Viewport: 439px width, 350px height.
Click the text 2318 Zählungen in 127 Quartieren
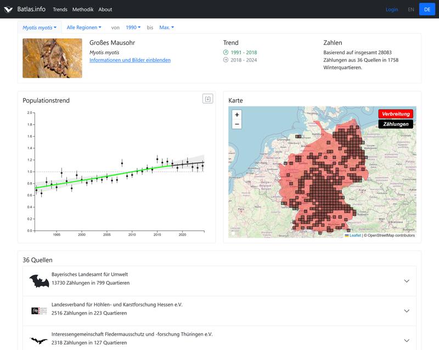tap(89, 343)
